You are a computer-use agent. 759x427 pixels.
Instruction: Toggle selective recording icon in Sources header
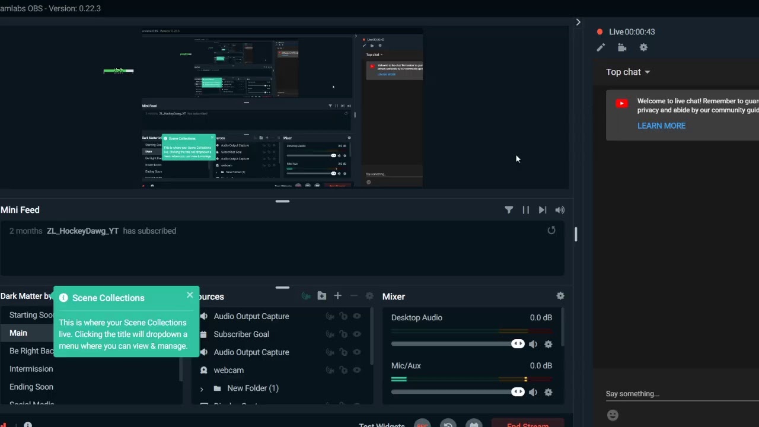tap(306, 296)
